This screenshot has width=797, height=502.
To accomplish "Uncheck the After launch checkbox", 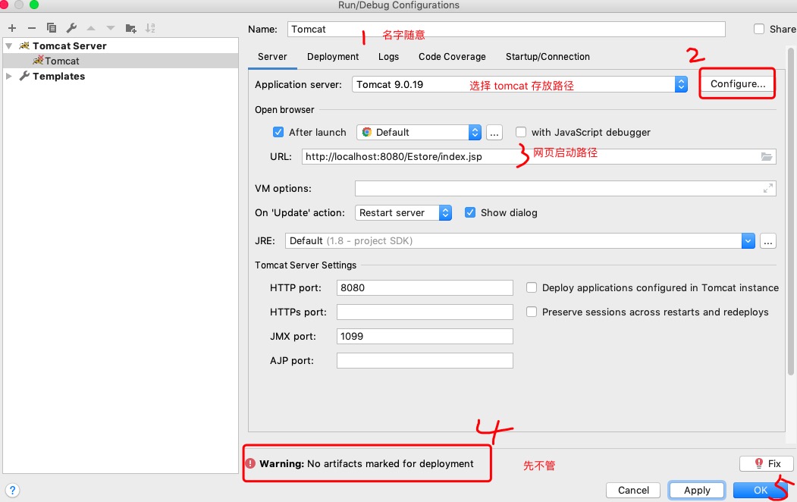I will tap(278, 132).
